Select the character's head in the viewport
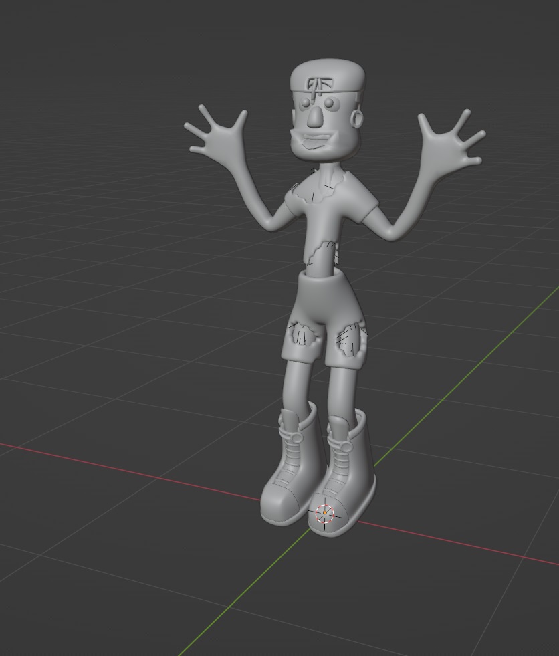559x656 pixels. (328, 110)
